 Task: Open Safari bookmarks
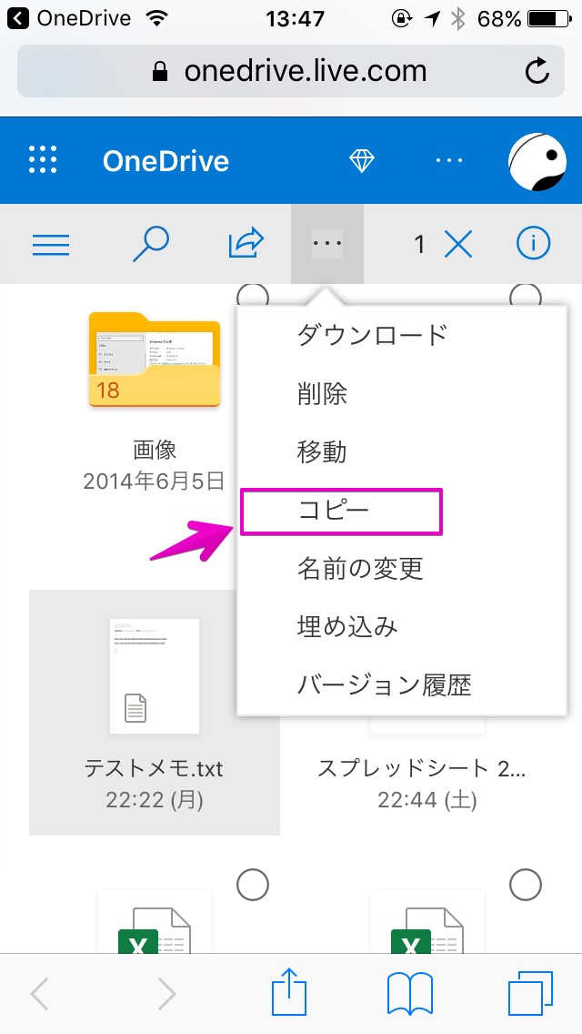coord(410,994)
